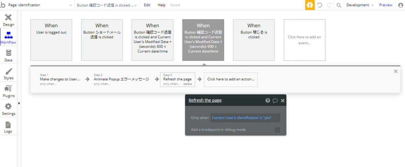Select the Workflow tab icon
The image size is (405, 167).
point(8,35)
